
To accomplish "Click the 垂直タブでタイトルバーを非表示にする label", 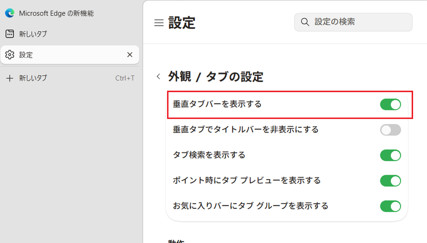I will (246, 129).
